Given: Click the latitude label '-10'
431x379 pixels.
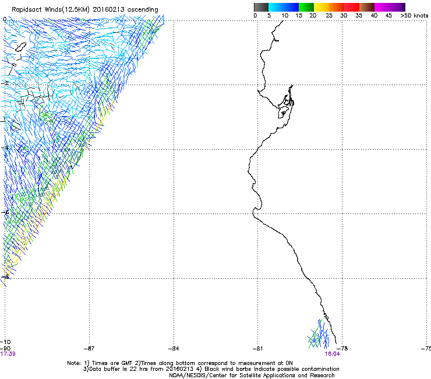Looking at the screenshot, I should 5,342.
